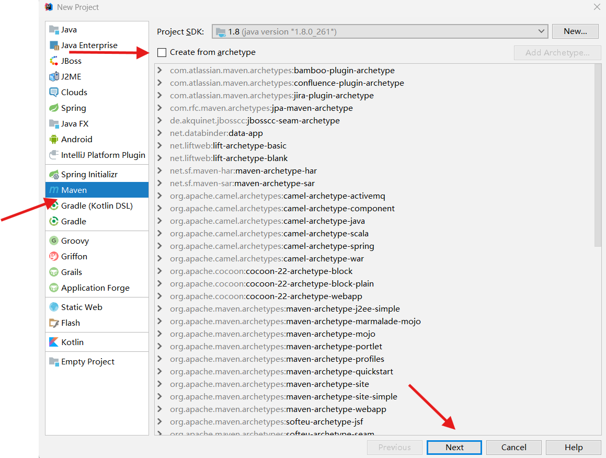Click the Maven m icon
Image resolution: width=606 pixels, height=458 pixels.
click(x=54, y=190)
